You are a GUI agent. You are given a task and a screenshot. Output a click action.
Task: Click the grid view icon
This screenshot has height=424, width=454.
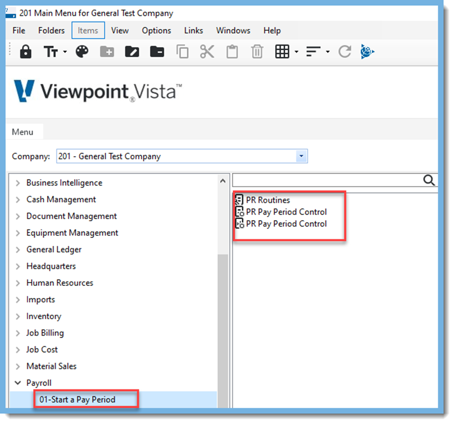tap(282, 52)
